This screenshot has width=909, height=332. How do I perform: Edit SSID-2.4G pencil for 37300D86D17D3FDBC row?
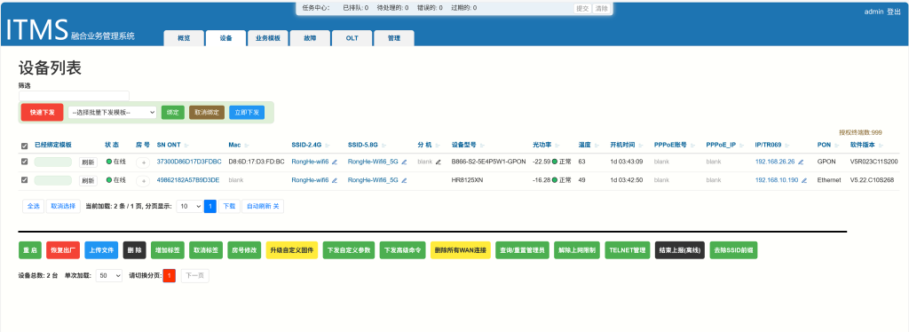pos(335,162)
